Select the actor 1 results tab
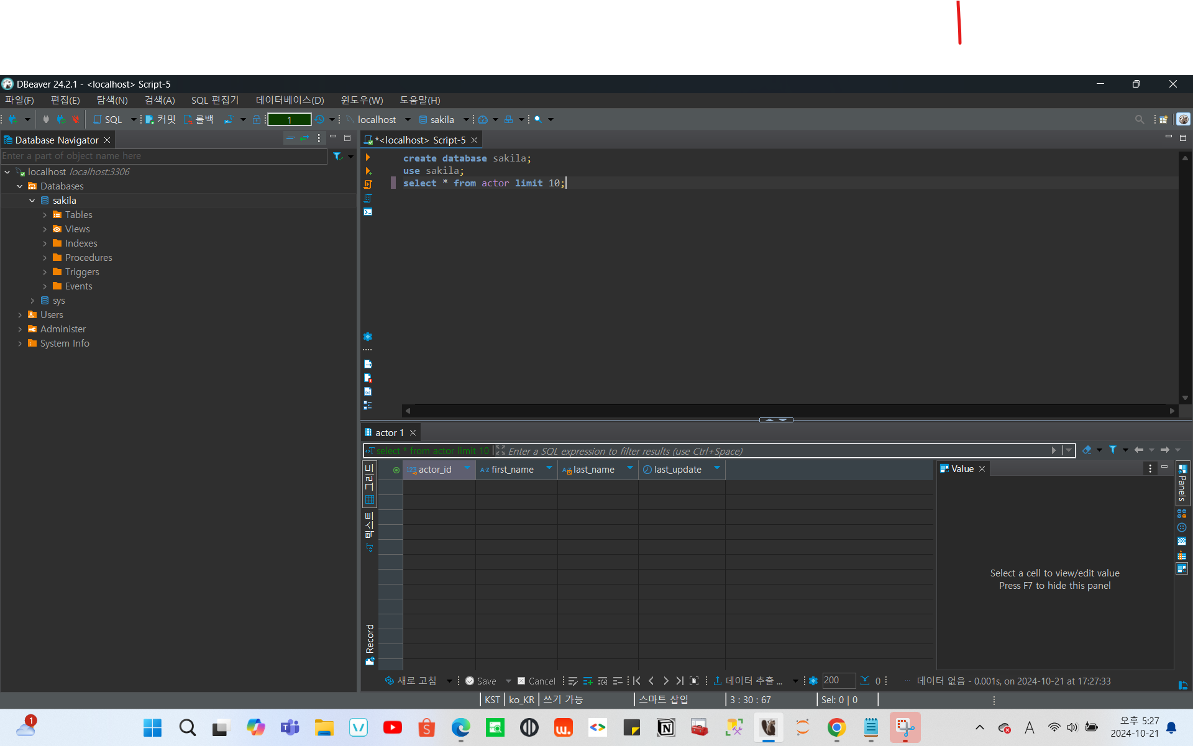Viewport: 1193px width, 746px height. tap(389, 433)
